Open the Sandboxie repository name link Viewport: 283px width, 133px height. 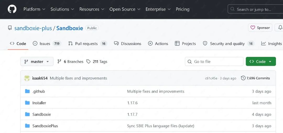[x=70, y=28]
